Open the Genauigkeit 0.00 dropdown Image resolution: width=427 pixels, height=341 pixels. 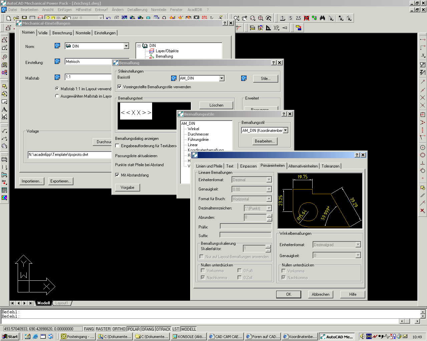point(269,189)
